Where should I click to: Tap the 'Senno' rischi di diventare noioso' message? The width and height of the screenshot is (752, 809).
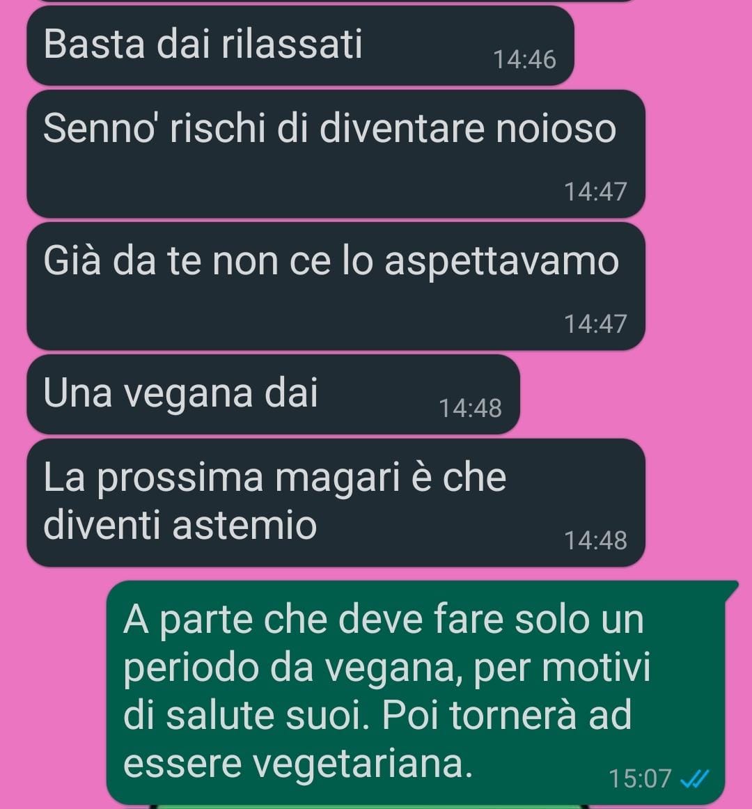336,154
